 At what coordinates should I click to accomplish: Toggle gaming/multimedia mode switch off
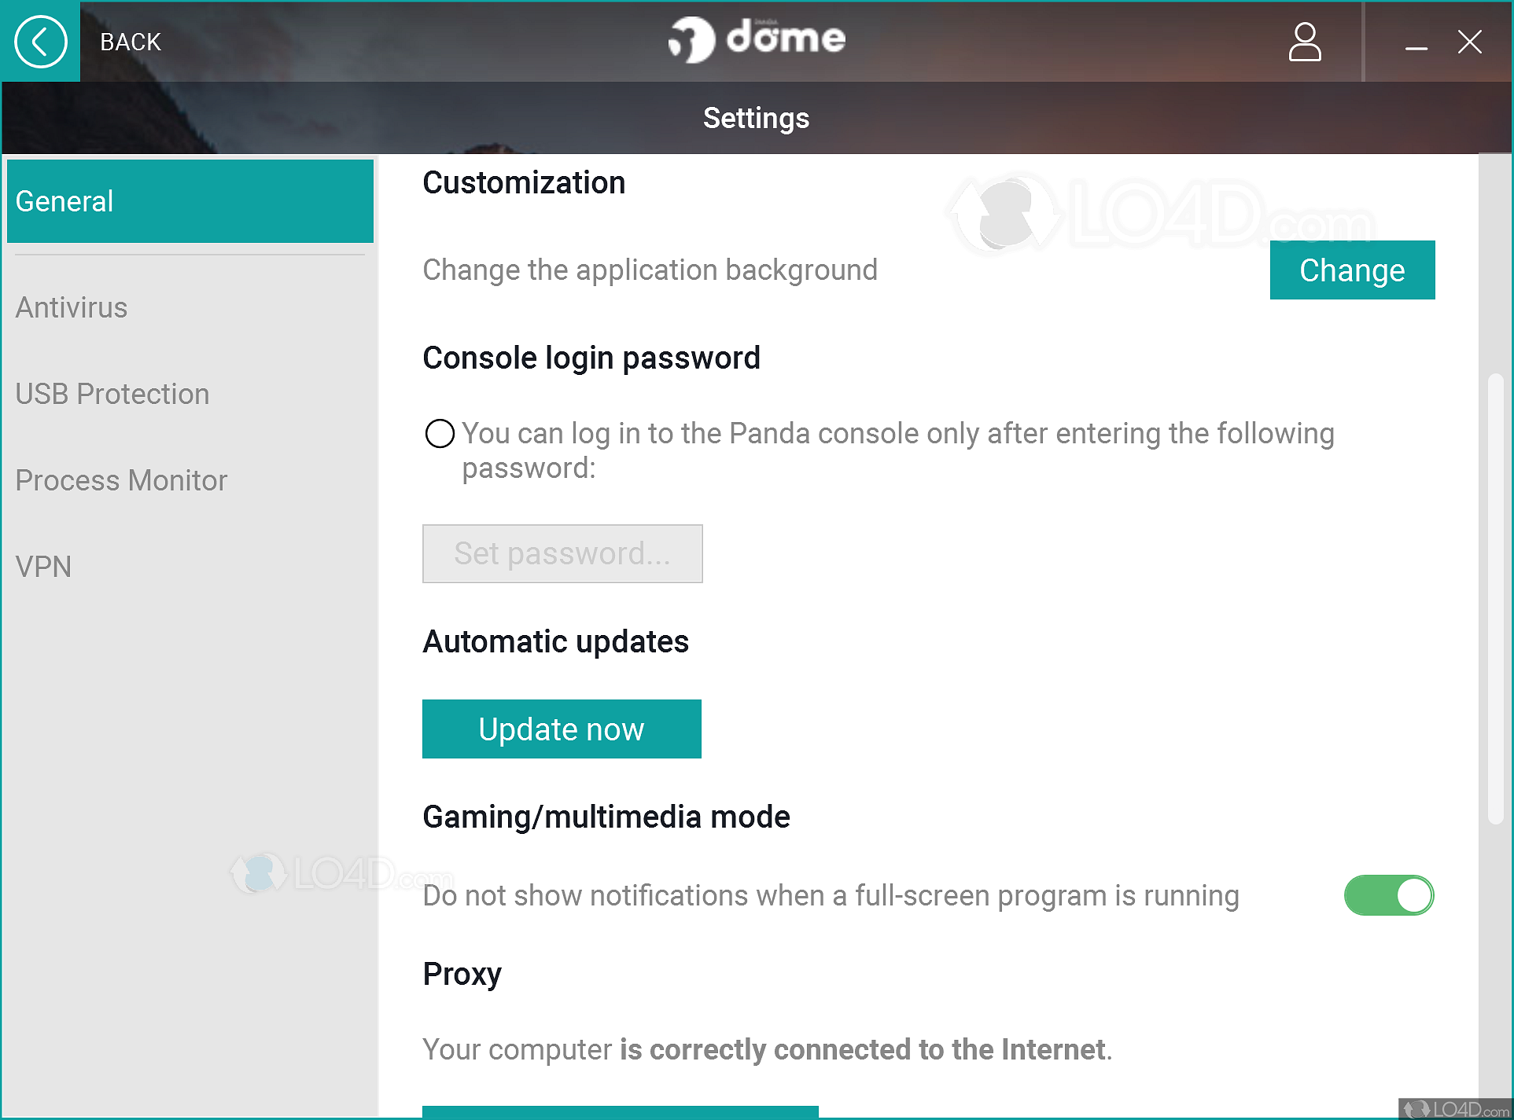click(1389, 895)
